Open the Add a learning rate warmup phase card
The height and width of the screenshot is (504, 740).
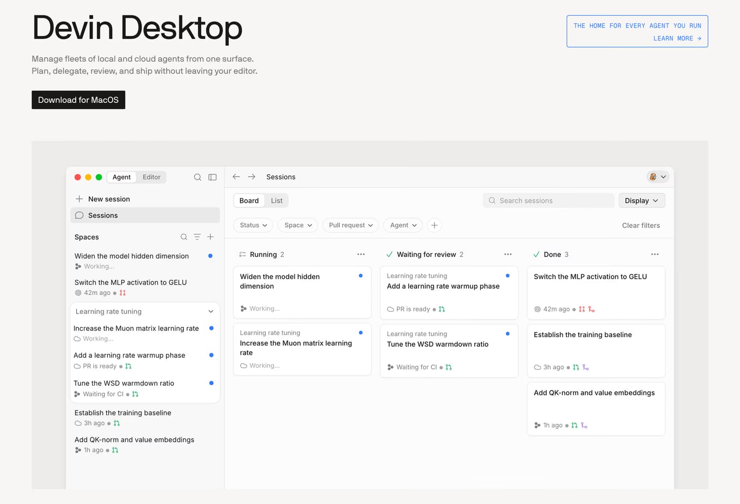coord(449,292)
